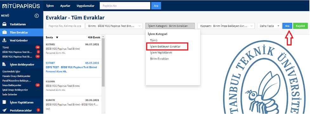The image size is (310, 114).
Task: Open document 934470 dated 30.06.2021
Action: (72, 105)
